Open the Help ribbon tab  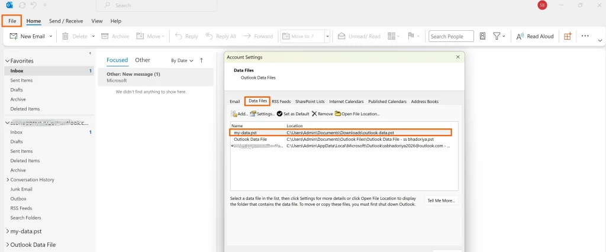pos(115,21)
